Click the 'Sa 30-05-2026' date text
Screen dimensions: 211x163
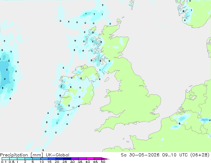pos(140,155)
